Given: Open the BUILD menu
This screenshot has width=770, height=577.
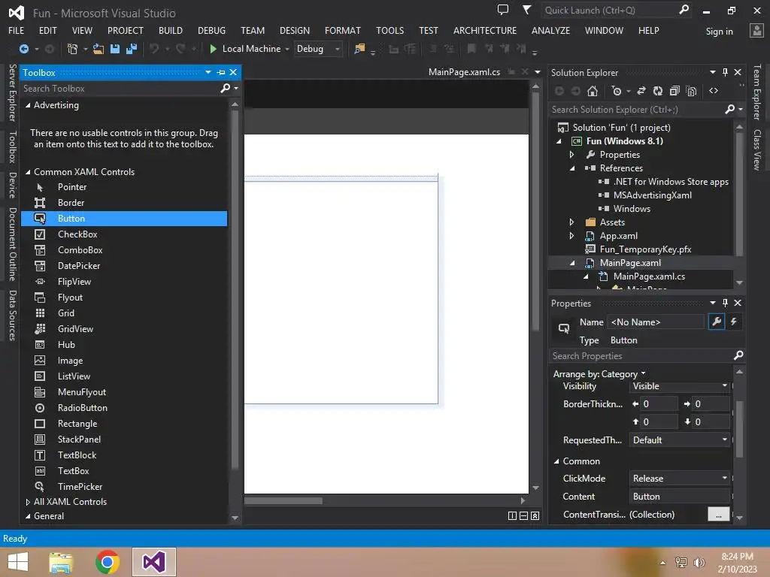Looking at the screenshot, I should coord(171,30).
